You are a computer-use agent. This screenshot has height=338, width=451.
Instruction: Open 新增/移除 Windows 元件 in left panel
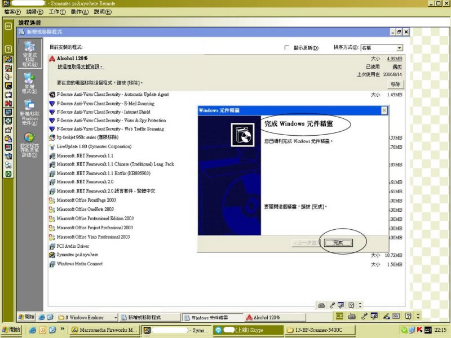click(x=30, y=112)
